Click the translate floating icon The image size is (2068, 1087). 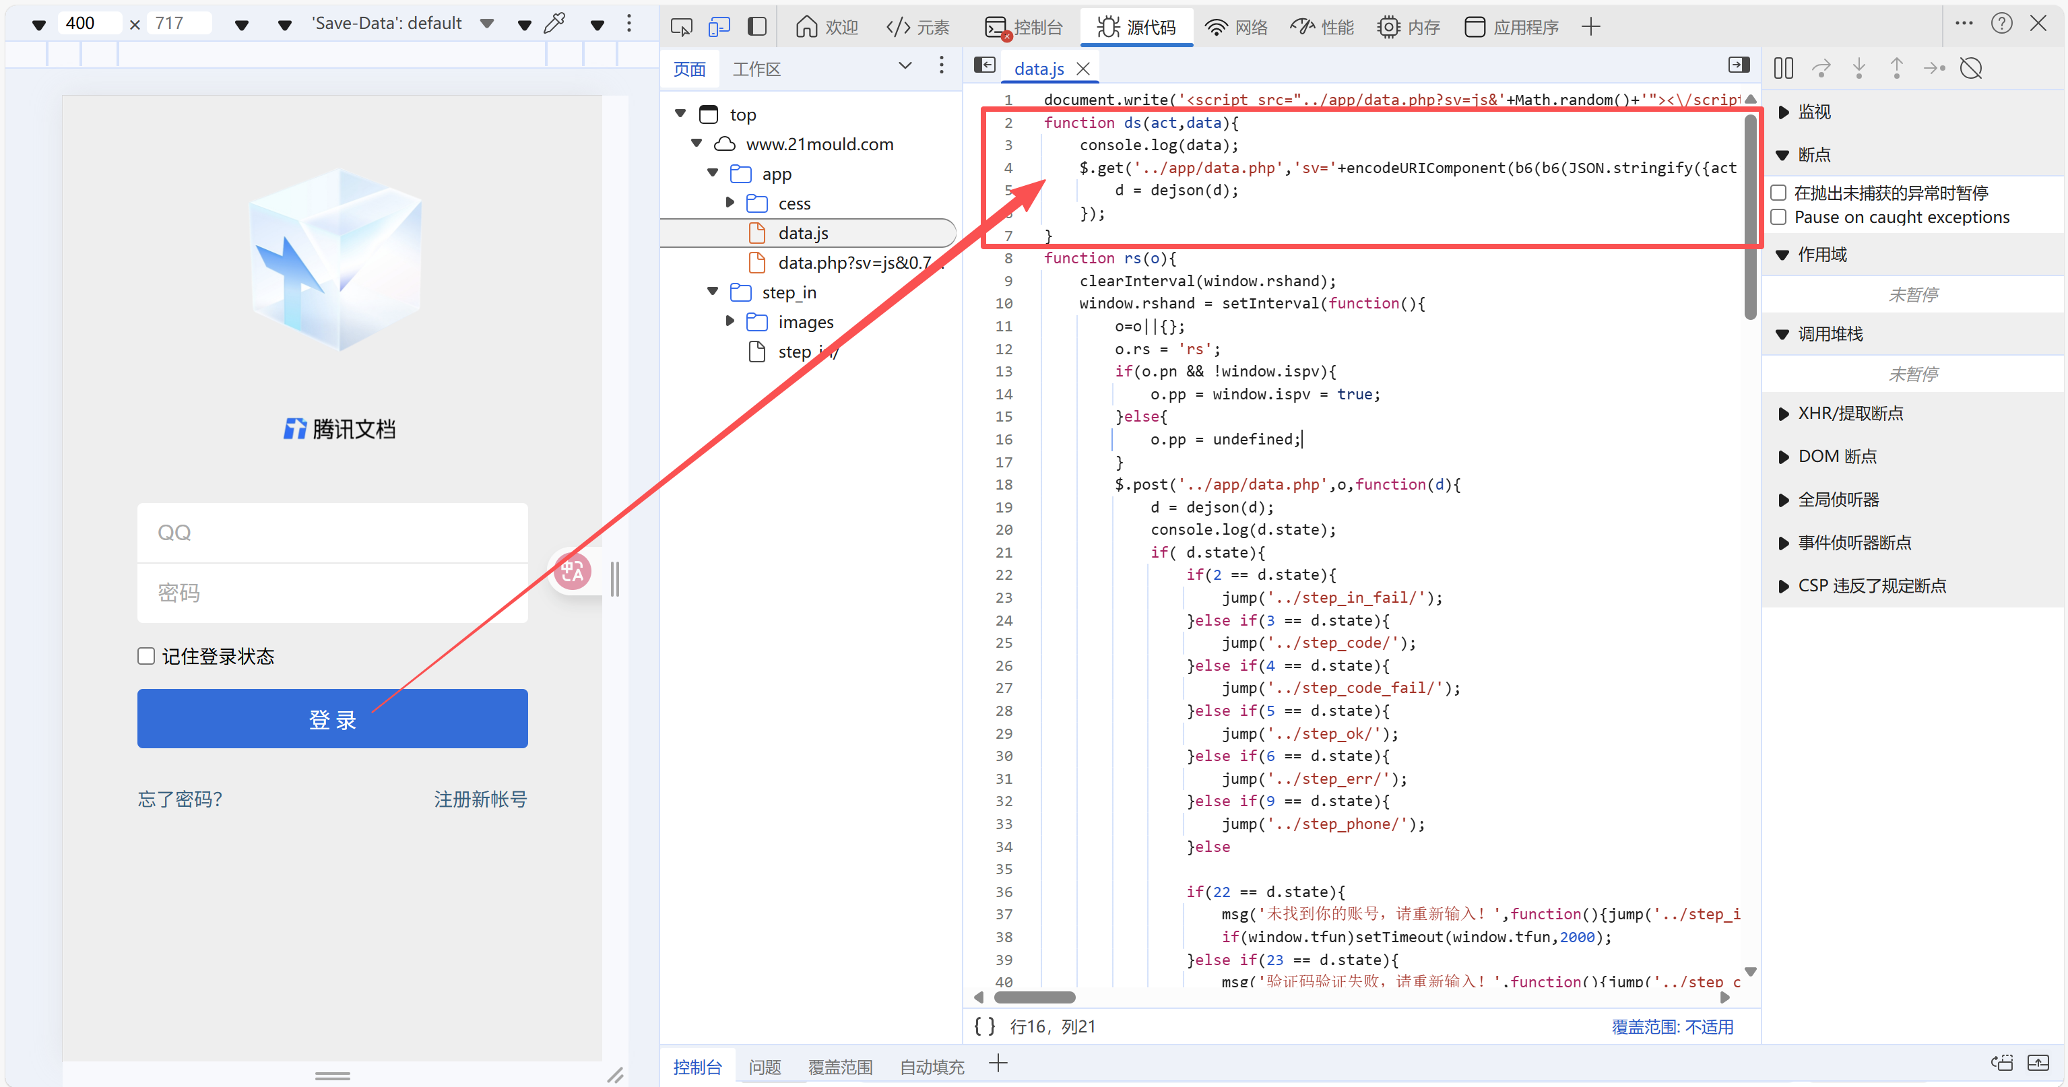[x=573, y=572]
